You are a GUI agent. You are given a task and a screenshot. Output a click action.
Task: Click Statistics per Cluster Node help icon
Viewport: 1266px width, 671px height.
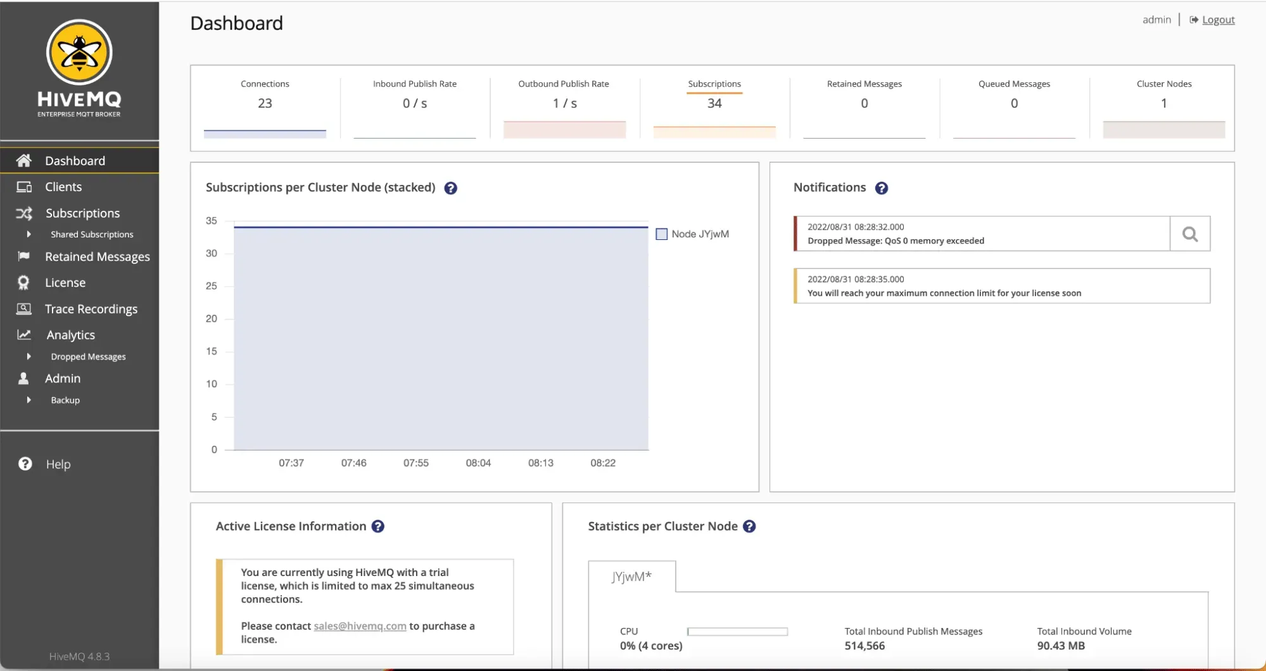click(x=749, y=526)
